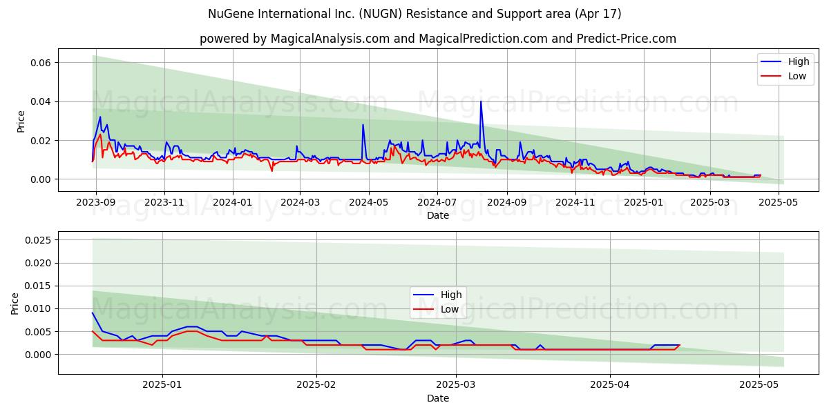
Task: Click the red line sample in the upper legend
Action: pos(772,77)
